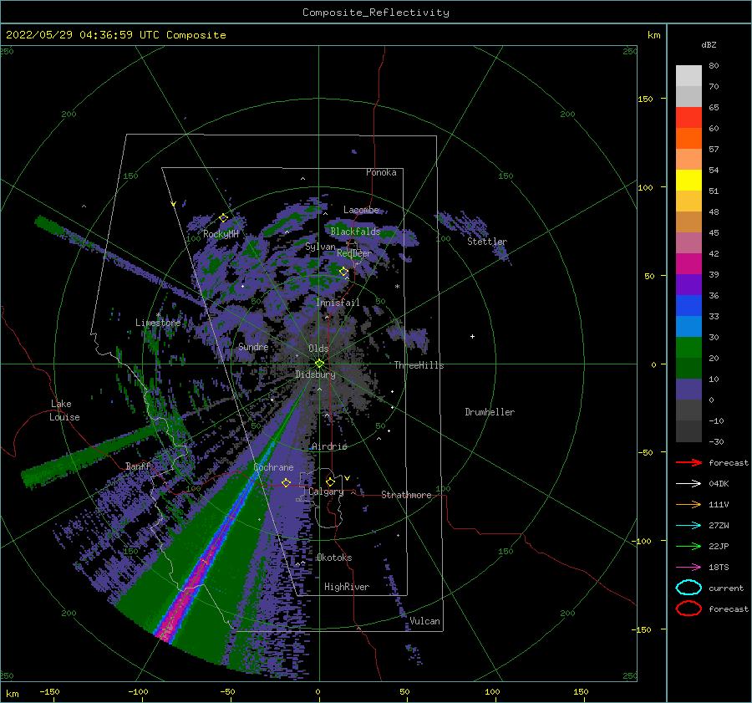This screenshot has height=703, width=752.
Task: Click the green 22JP arrow in legend
Action: click(688, 546)
